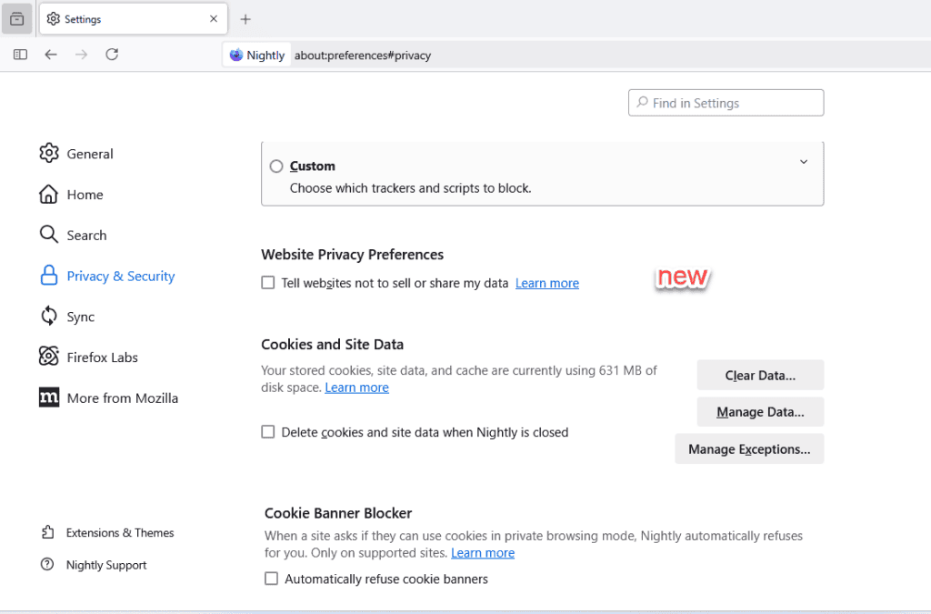The width and height of the screenshot is (931, 614).
Task: Check Delete cookies when Nightly is closed
Action: 268,432
